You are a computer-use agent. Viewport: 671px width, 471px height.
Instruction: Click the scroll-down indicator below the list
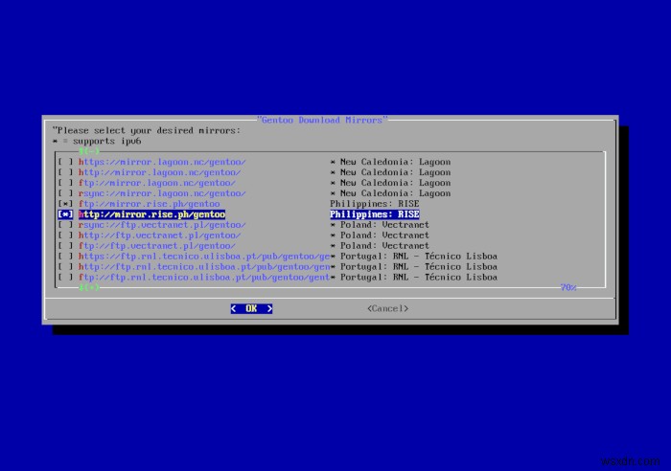[89, 287]
